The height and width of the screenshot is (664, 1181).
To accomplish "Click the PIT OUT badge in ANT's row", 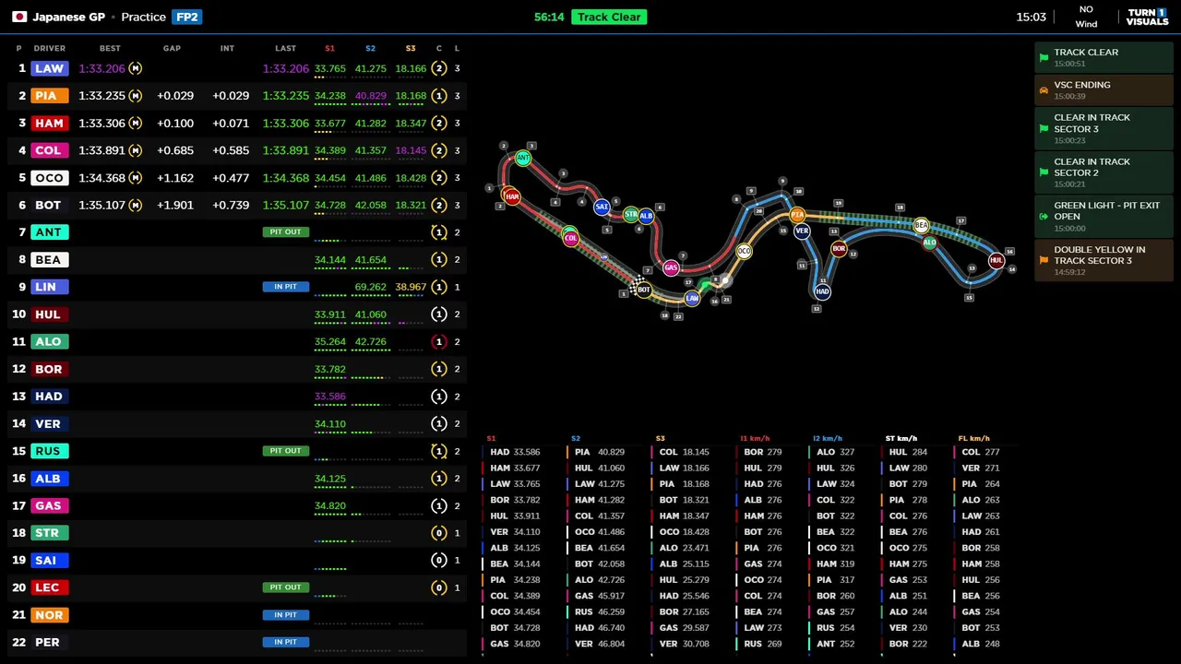I will [x=285, y=232].
